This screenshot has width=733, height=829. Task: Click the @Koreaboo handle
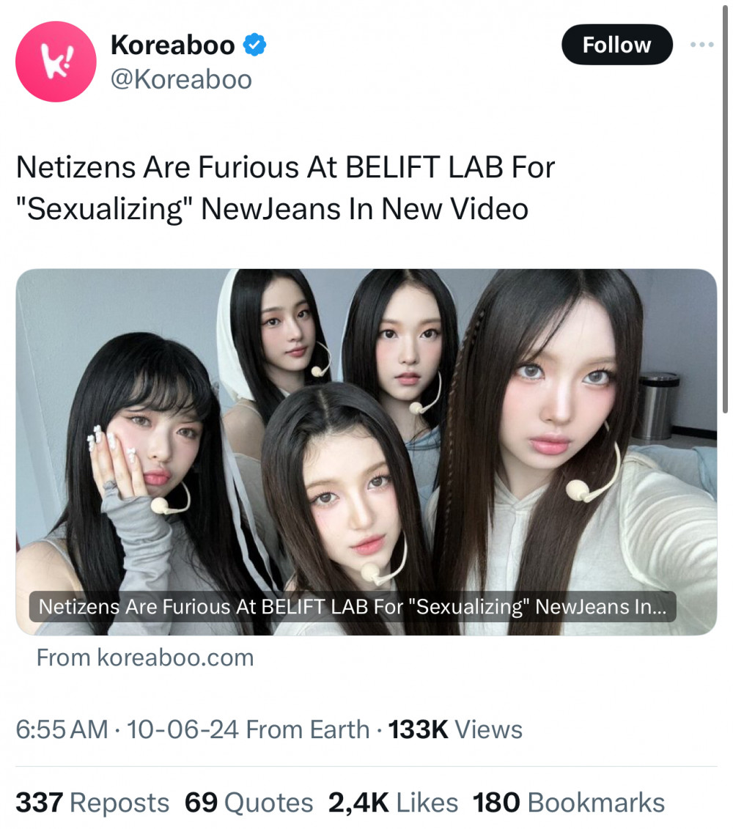coord(181,80)
